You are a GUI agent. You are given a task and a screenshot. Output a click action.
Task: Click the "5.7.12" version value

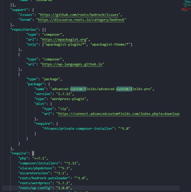64,94
